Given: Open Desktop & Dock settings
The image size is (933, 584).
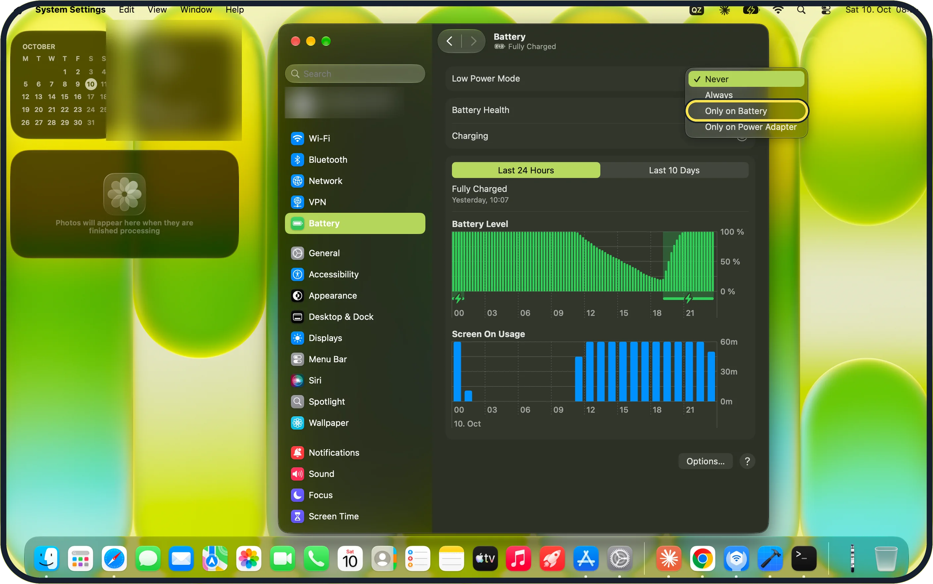Looking at the screenshot, I should click(x=355, y=317).
